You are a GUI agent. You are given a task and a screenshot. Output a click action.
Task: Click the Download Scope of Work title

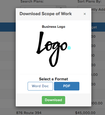pyautogui.click(x=46, y=14)
